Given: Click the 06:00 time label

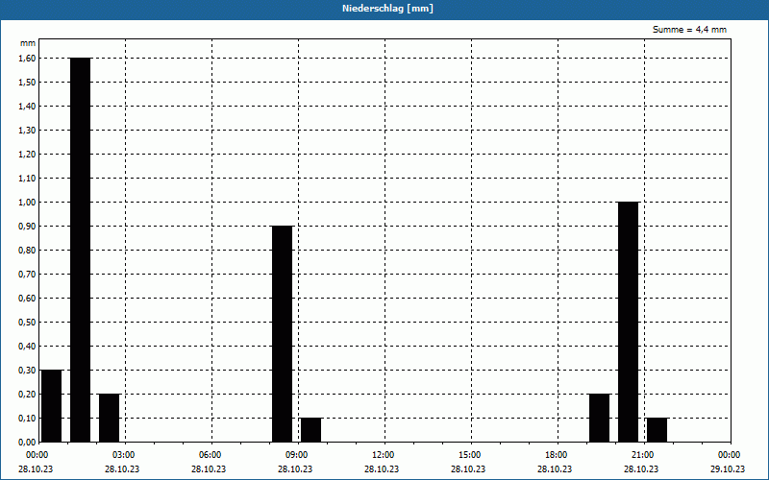Looking at the screenshot, I should [210, 455].
